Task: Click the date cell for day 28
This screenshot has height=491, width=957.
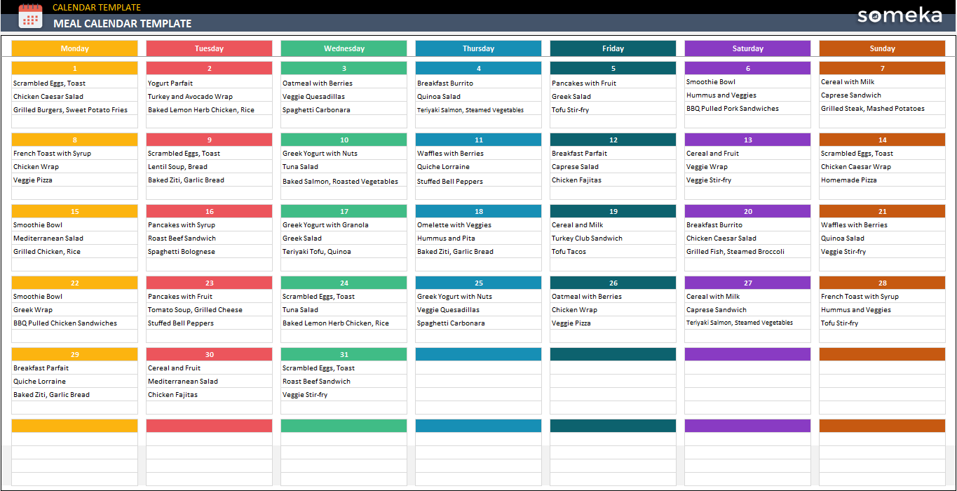Action: point(882,282)
